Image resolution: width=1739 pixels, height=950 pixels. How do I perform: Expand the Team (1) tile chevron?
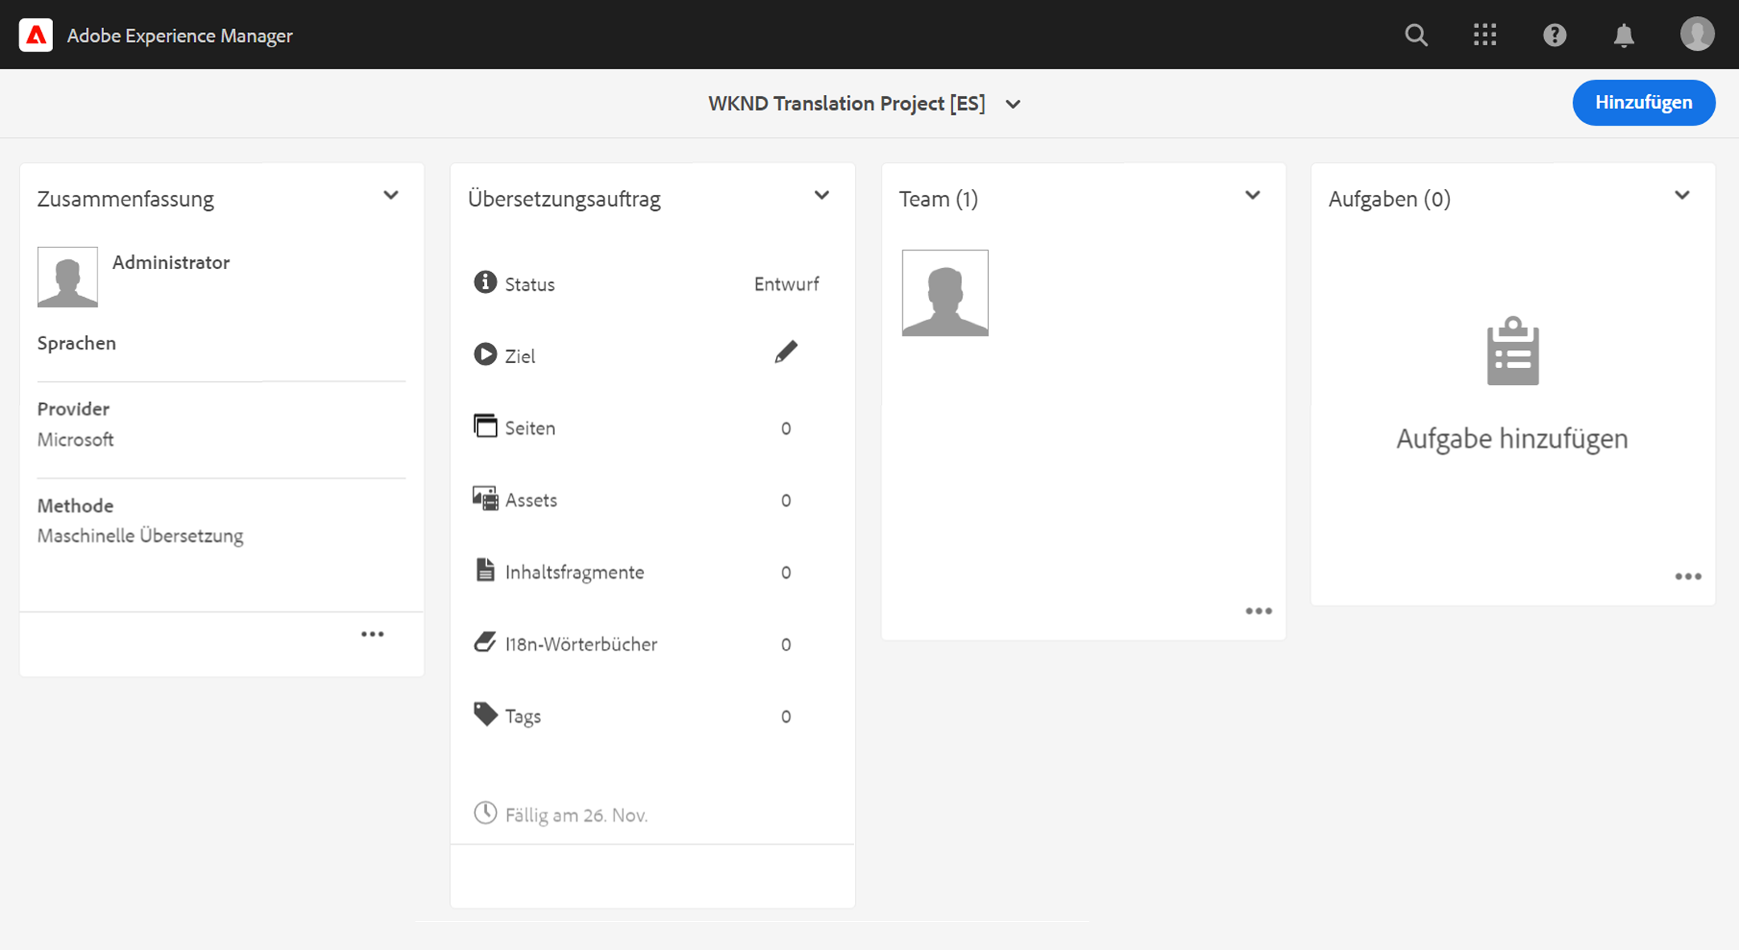(x=1252, y=196)
